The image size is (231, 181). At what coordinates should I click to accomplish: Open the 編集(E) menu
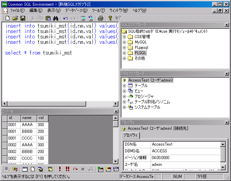[36, 10]
